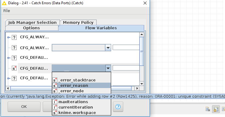Open the Options tab
Image resolution: width=225 pixels, height=117 pixels.
coord(31,28)
